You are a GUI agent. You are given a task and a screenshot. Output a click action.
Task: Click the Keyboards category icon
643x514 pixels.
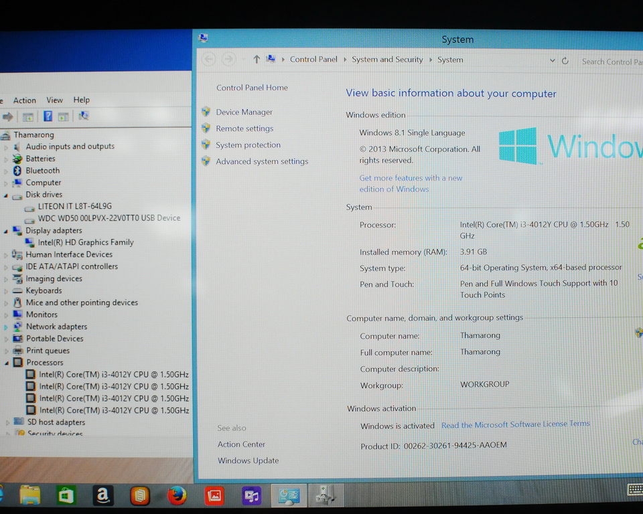17,290
